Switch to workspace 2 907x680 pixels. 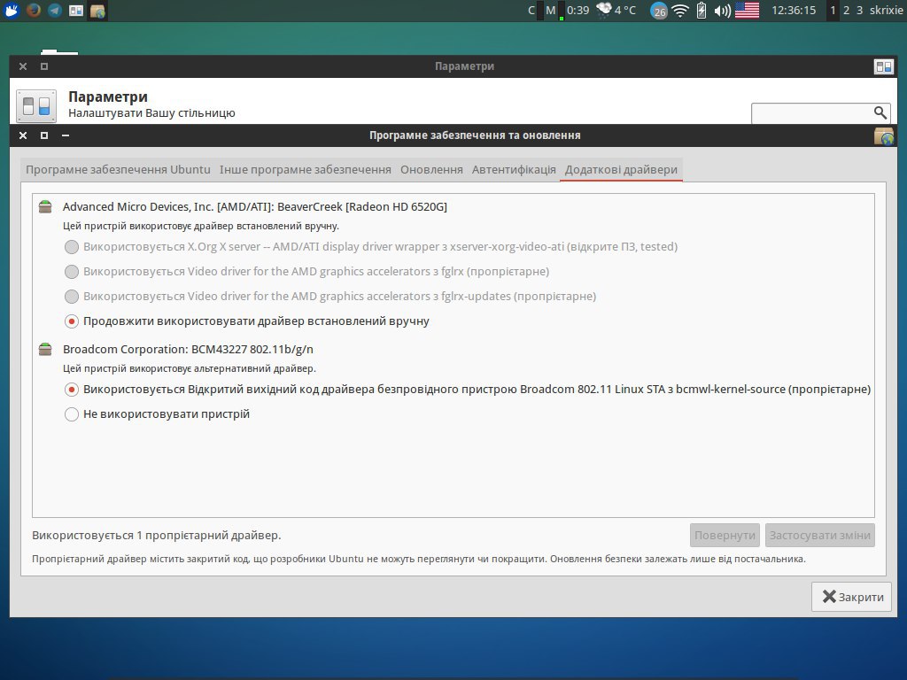point(846,11)
